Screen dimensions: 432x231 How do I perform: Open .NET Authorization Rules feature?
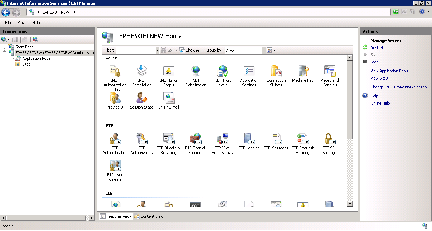click(x=115, y=78)
